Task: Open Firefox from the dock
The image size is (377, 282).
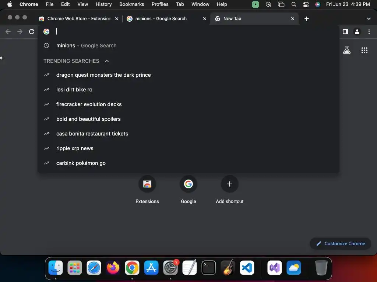Action: [x=113, y=268]
